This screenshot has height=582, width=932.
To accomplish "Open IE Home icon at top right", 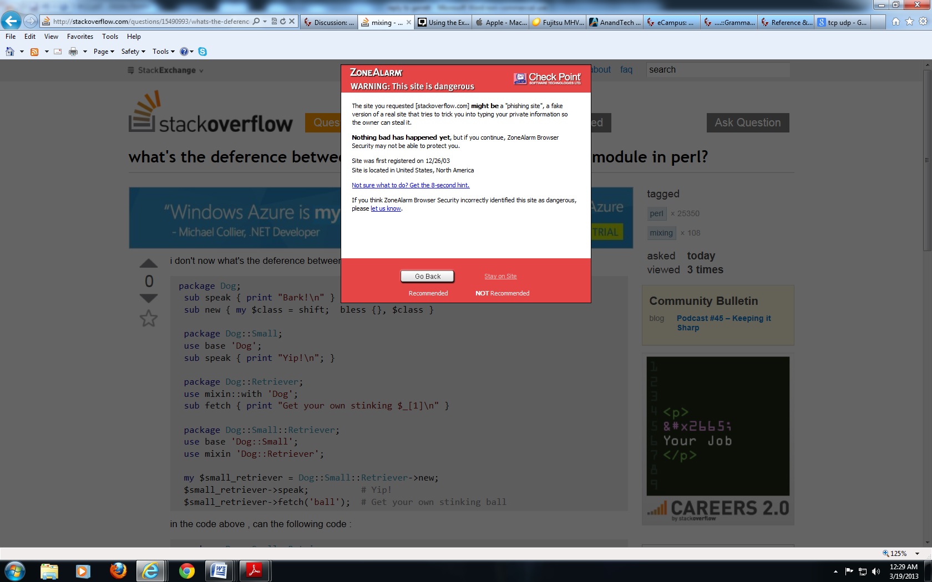I will coord(895,22).
